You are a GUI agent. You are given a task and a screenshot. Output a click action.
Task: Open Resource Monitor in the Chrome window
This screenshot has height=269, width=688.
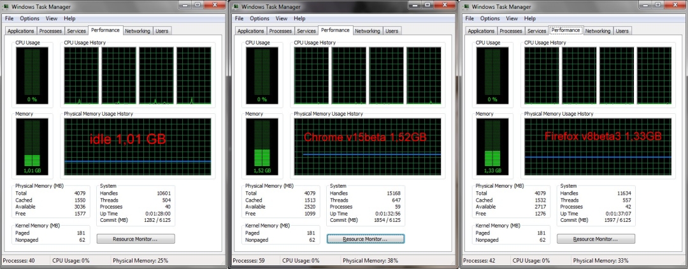(366, 239)
